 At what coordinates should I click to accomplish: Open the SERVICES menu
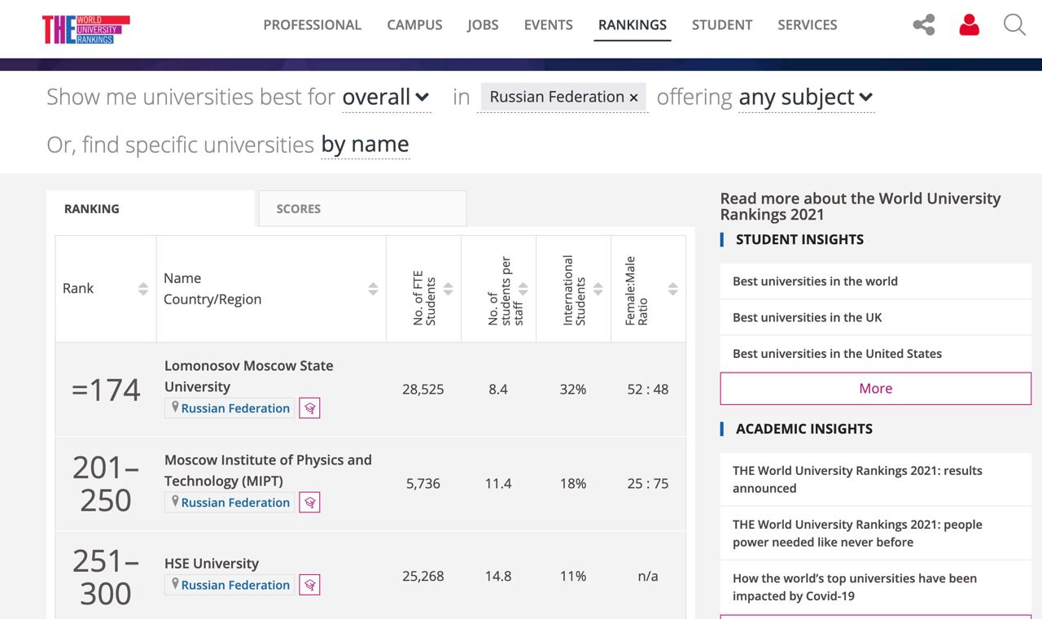[x=808, y=25]
